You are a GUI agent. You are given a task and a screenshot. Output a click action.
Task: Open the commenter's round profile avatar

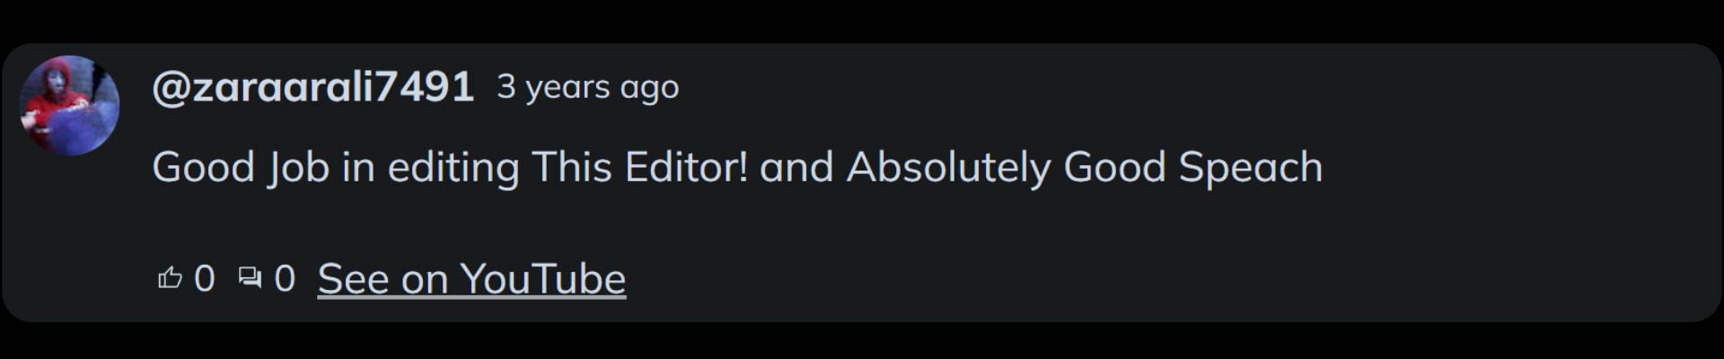pos(70,105)
